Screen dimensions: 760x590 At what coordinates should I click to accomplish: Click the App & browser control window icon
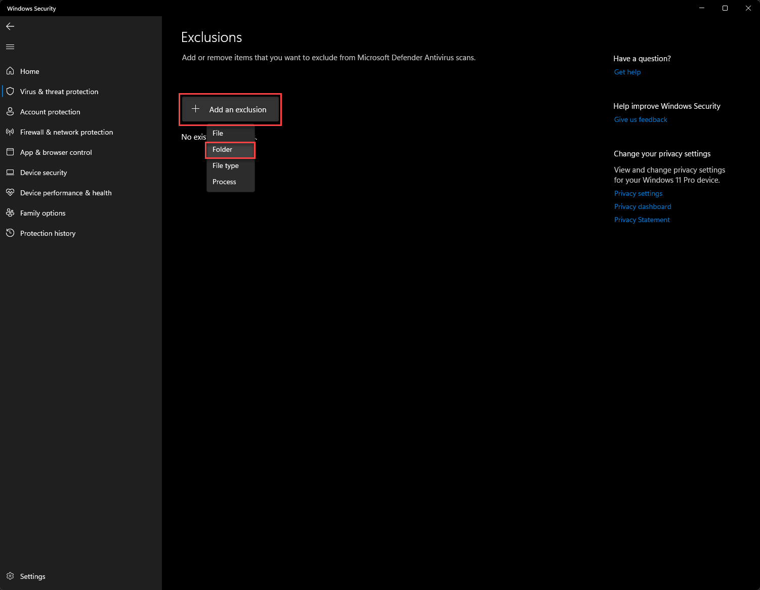point(10,152)
